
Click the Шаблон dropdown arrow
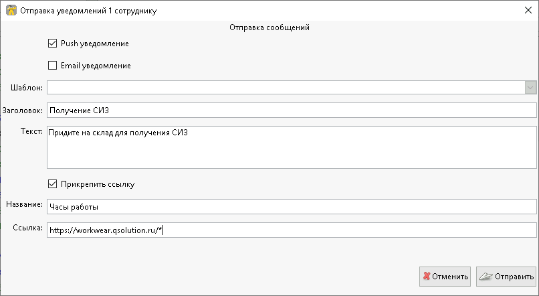click(x=530, y=88)
